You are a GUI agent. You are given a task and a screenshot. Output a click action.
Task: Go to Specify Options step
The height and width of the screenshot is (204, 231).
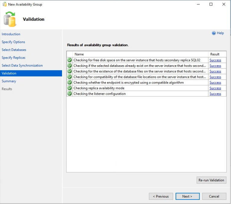pos(13,42)
